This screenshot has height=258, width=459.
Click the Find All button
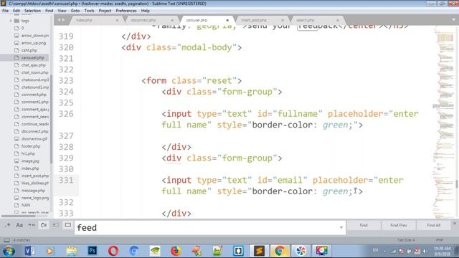tap(433, 225)
